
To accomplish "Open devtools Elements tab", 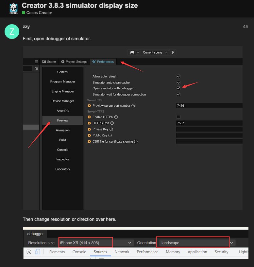I will (57, 252).
